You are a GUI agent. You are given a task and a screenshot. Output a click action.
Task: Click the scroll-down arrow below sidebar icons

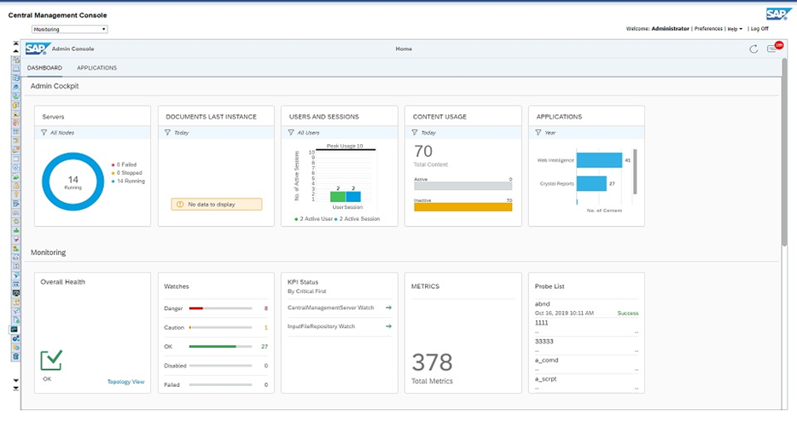tap(15, 380)
